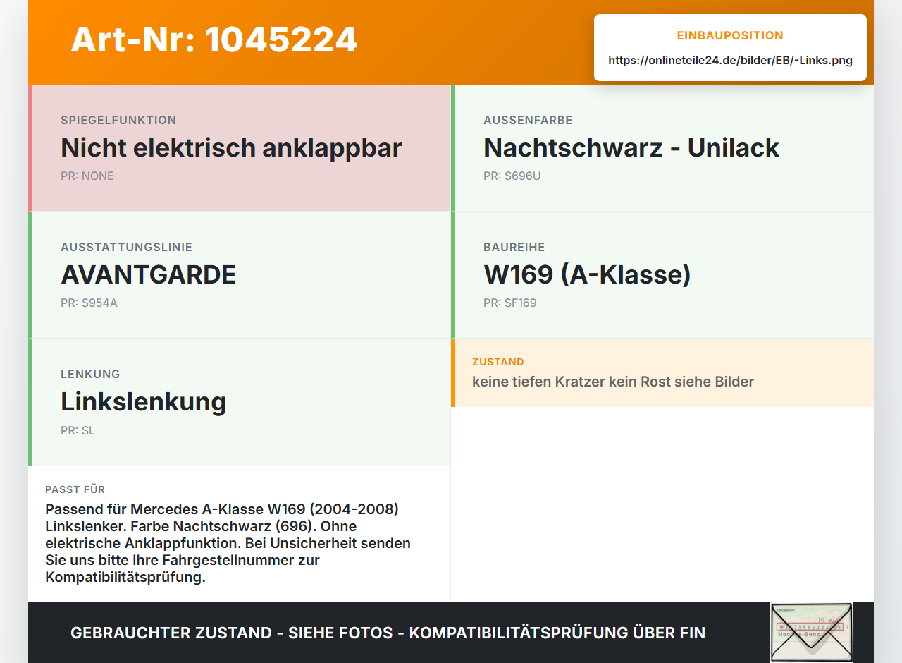Click the 'Passend für Mercedes A-Klasse' description
This screenshot has height=663, width=902.
228,543
